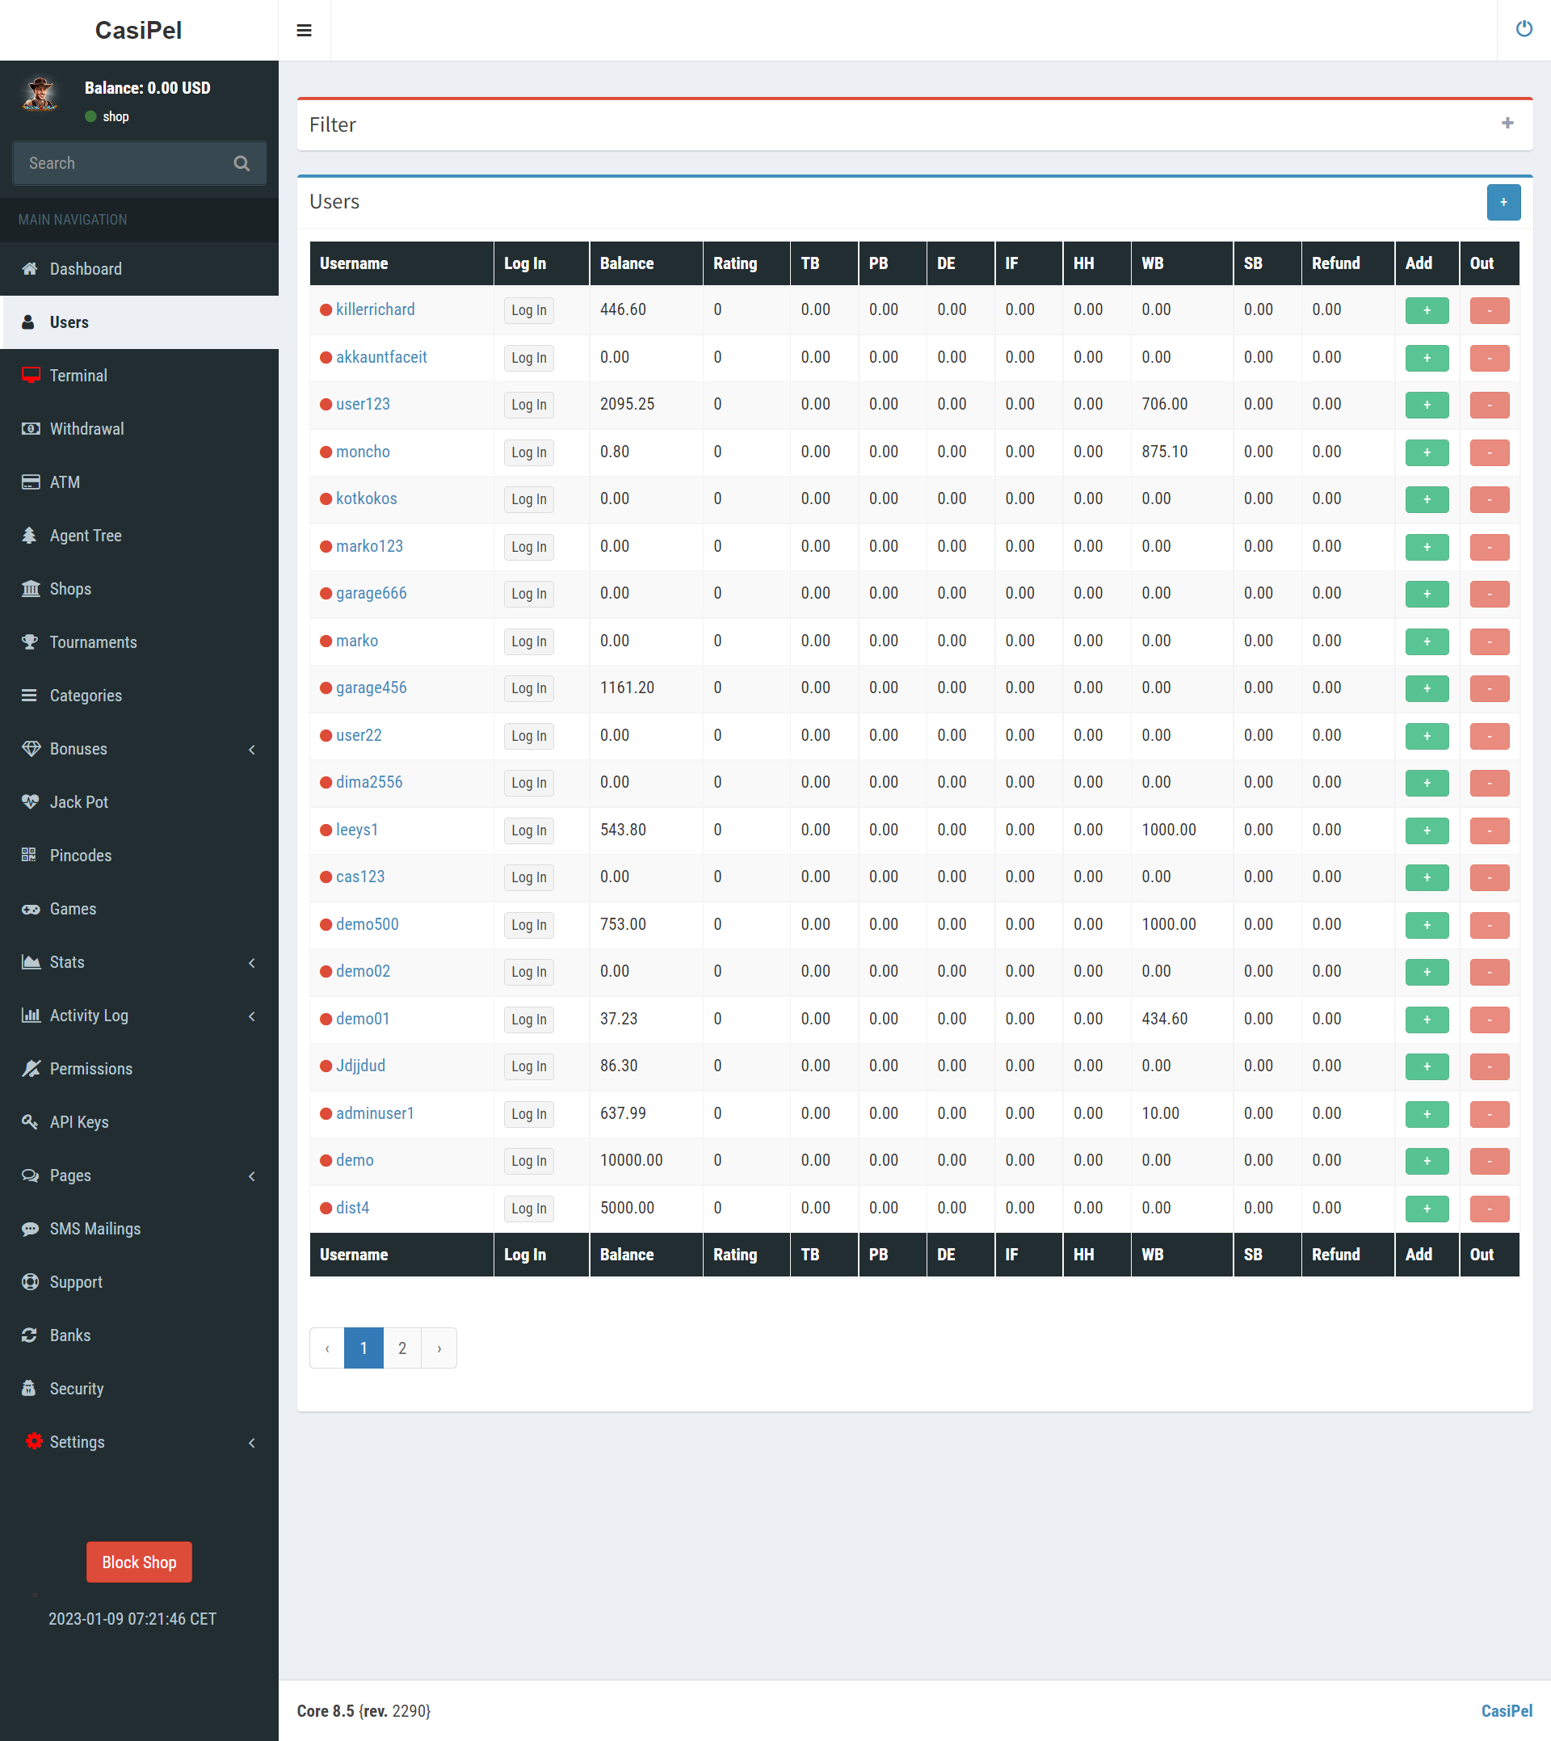The width and height of the screenshot is (1551, 1741).
Task: Click red out button for dist4
Action: 1489,1209
